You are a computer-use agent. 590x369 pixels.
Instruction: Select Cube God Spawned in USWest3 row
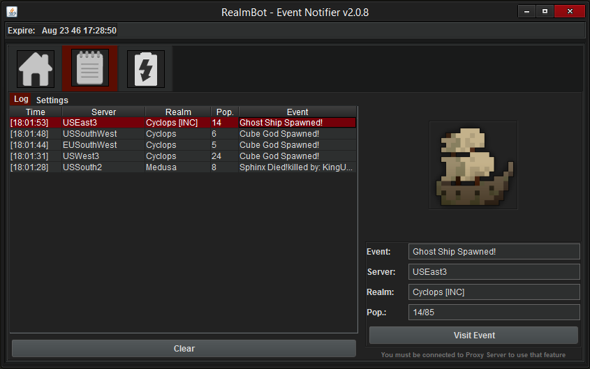tap(297, 156)
